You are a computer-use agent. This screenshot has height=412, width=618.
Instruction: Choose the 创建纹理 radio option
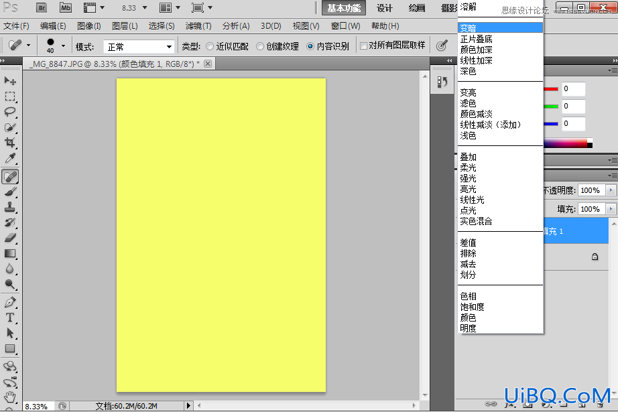coord(259,46)
